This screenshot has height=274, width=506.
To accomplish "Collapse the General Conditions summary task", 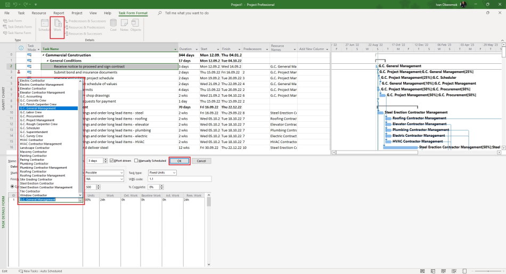I will click(x=48, y=61).
